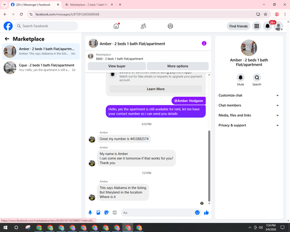
Task: Open the Chrome tab search dropdown
Action: [5, 5]
